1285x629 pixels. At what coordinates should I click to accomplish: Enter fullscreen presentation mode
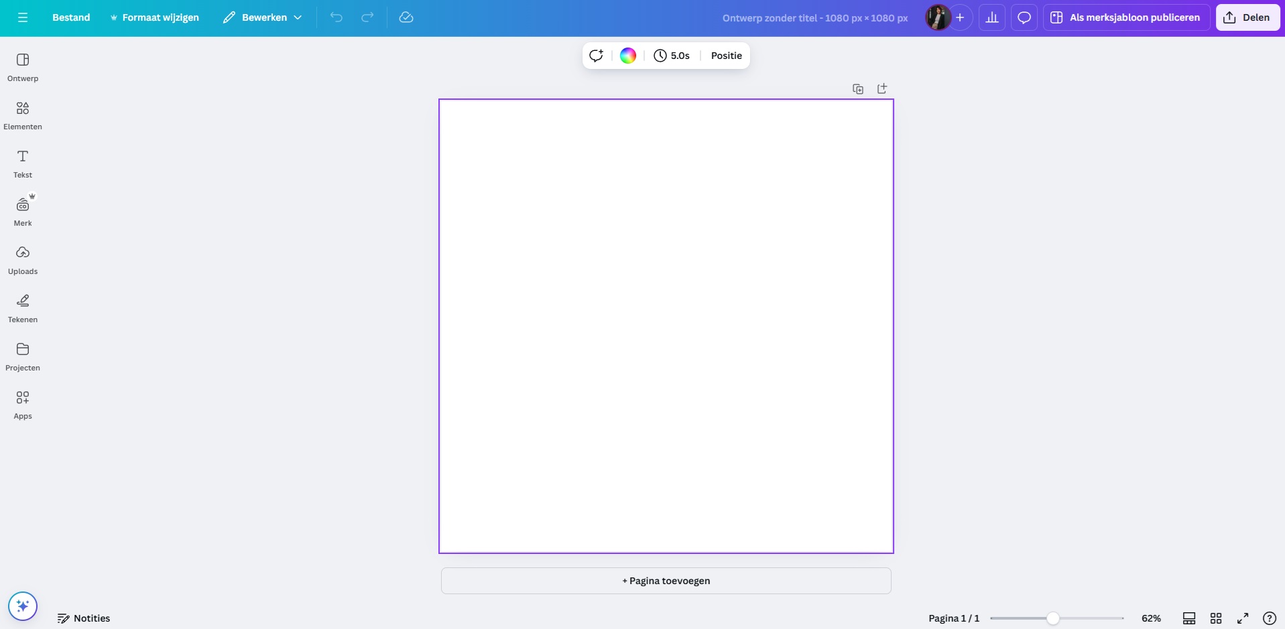(x=1243, y=618)
